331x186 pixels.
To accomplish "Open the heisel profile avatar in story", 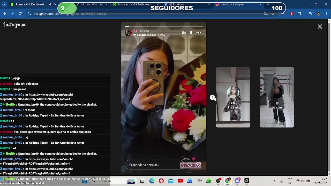I will pyautogui.click(x=128, y=33).
